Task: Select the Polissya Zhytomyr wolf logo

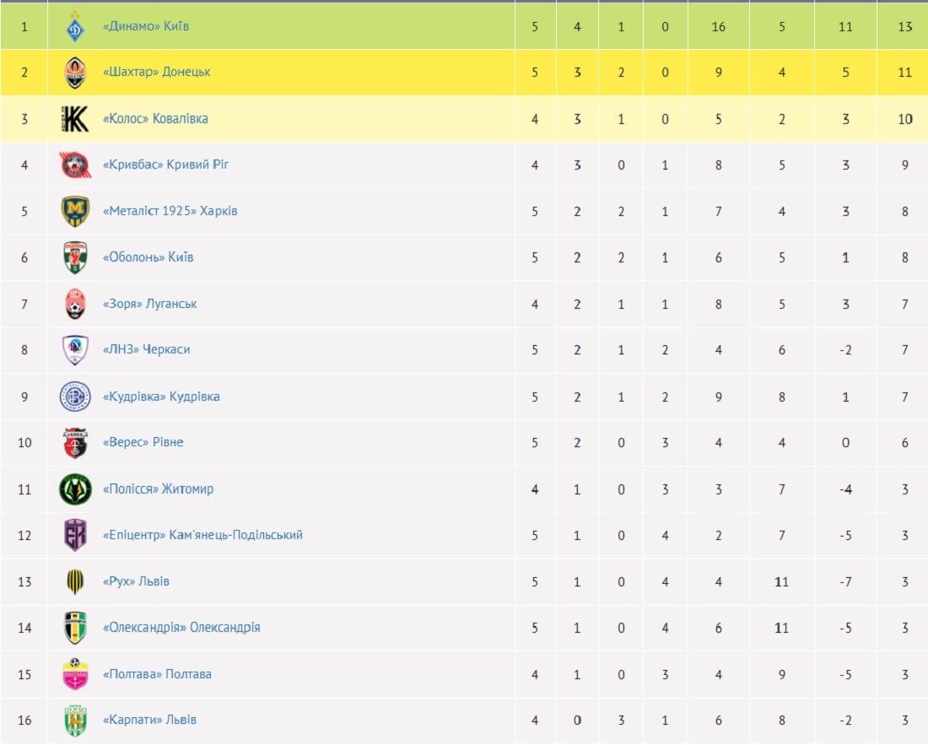Action: (x=75, y=489)
